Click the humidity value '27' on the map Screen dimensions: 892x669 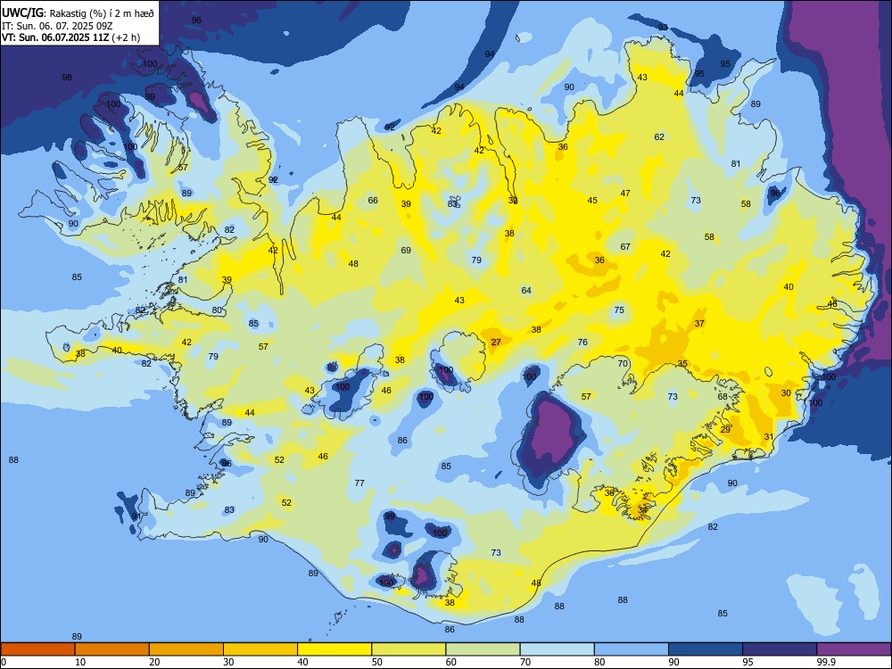click(496, 342)
